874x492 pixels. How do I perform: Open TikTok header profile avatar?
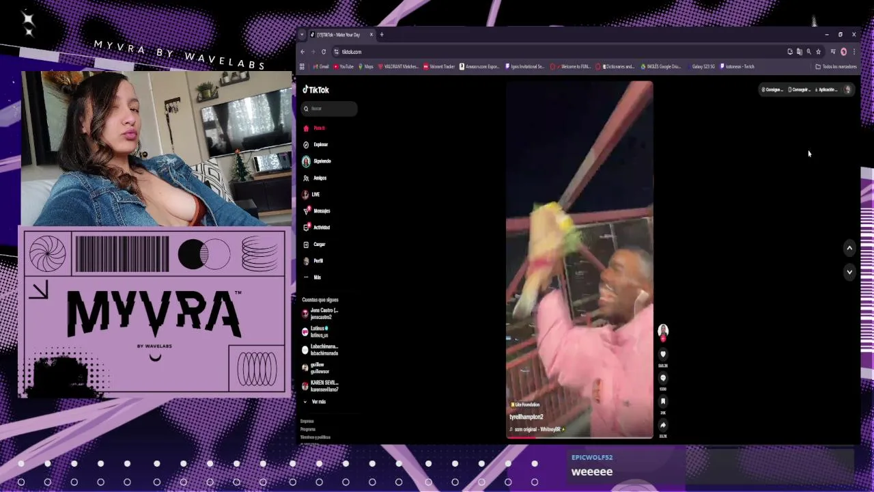click(x=847, y=90)
